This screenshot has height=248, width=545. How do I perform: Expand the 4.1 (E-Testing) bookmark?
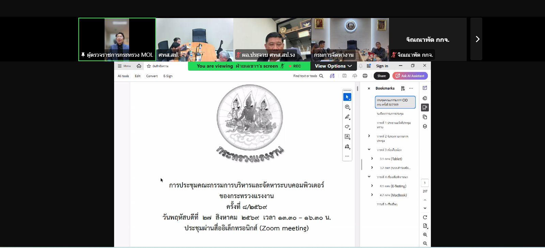372,186
